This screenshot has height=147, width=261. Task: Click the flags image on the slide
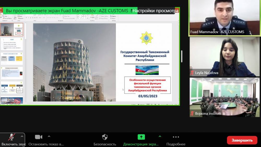(147, 70)
